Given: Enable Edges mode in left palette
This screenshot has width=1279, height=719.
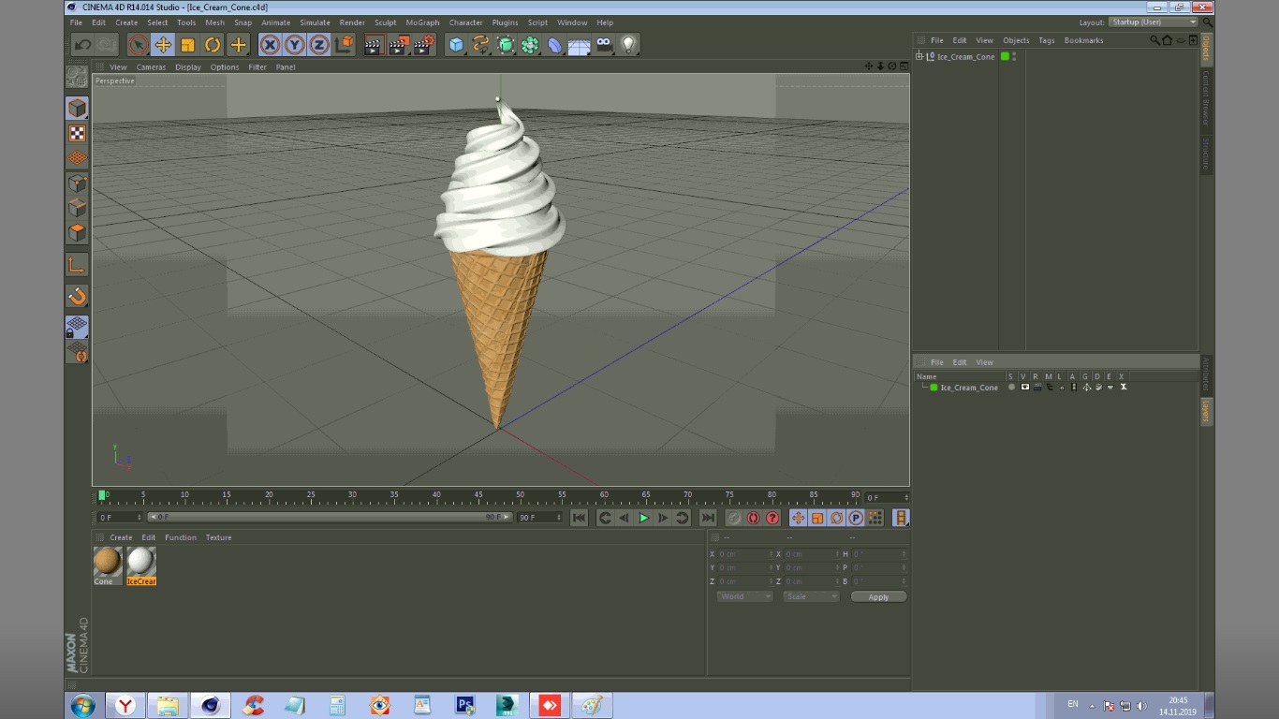Looking at the screenshot, I should (77, 207).
